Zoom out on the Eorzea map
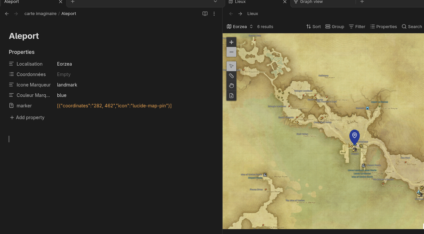Viewport: 424px width, 234px height. pos(231,52)
